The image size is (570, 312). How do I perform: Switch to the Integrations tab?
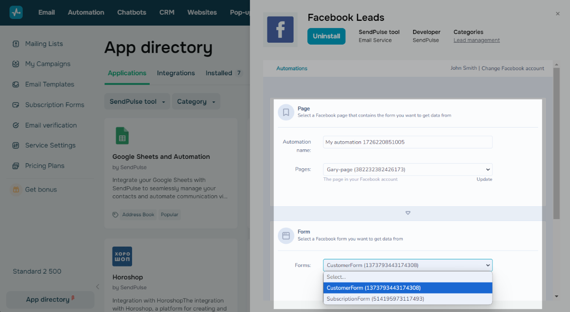point(176,73)
